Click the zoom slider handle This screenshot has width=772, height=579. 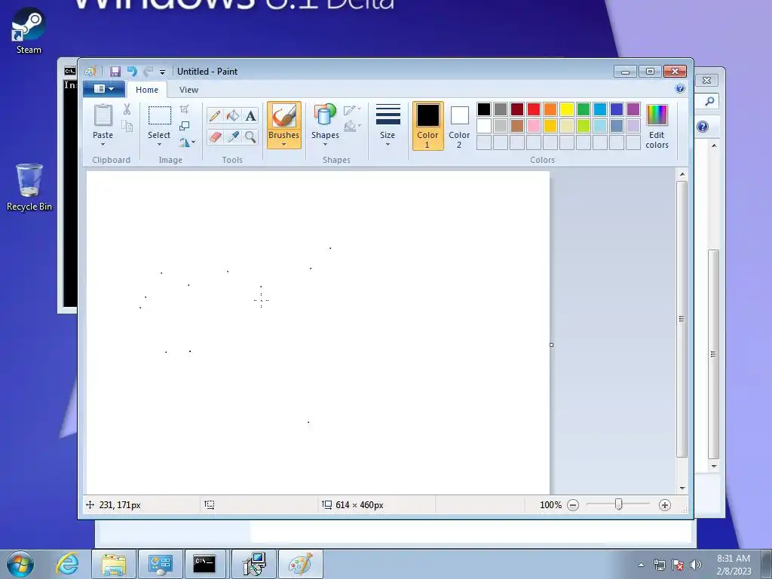[x=619, y=504]
